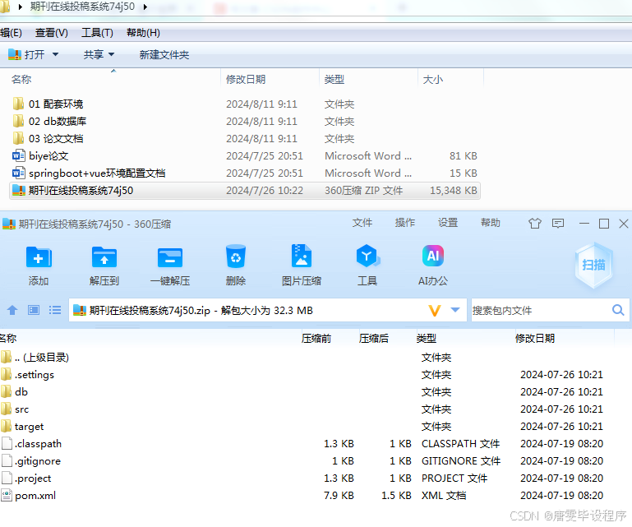
Task: Open the 文件 menu in 360压缩
Action: pos(362,223)
